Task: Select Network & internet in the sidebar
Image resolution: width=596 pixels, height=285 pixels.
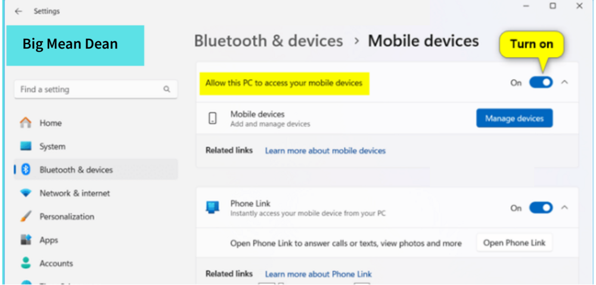Action: click(x=74, y=193)
